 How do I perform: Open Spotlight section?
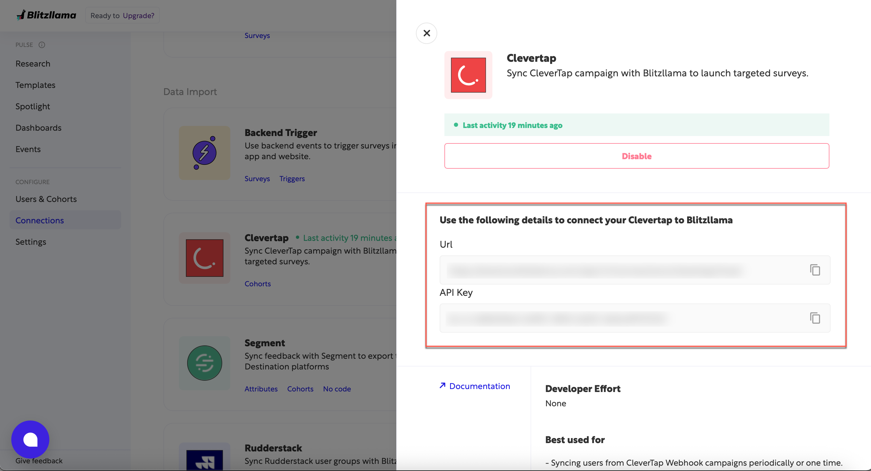click(32, 106)
